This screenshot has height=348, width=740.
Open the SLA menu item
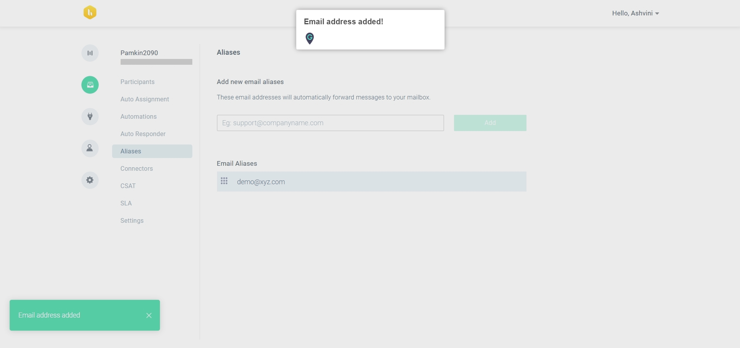[126, 203]
